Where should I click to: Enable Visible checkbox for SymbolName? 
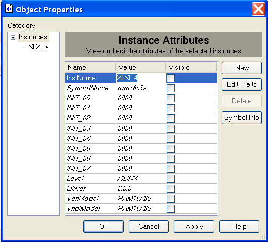pos(171,88)
